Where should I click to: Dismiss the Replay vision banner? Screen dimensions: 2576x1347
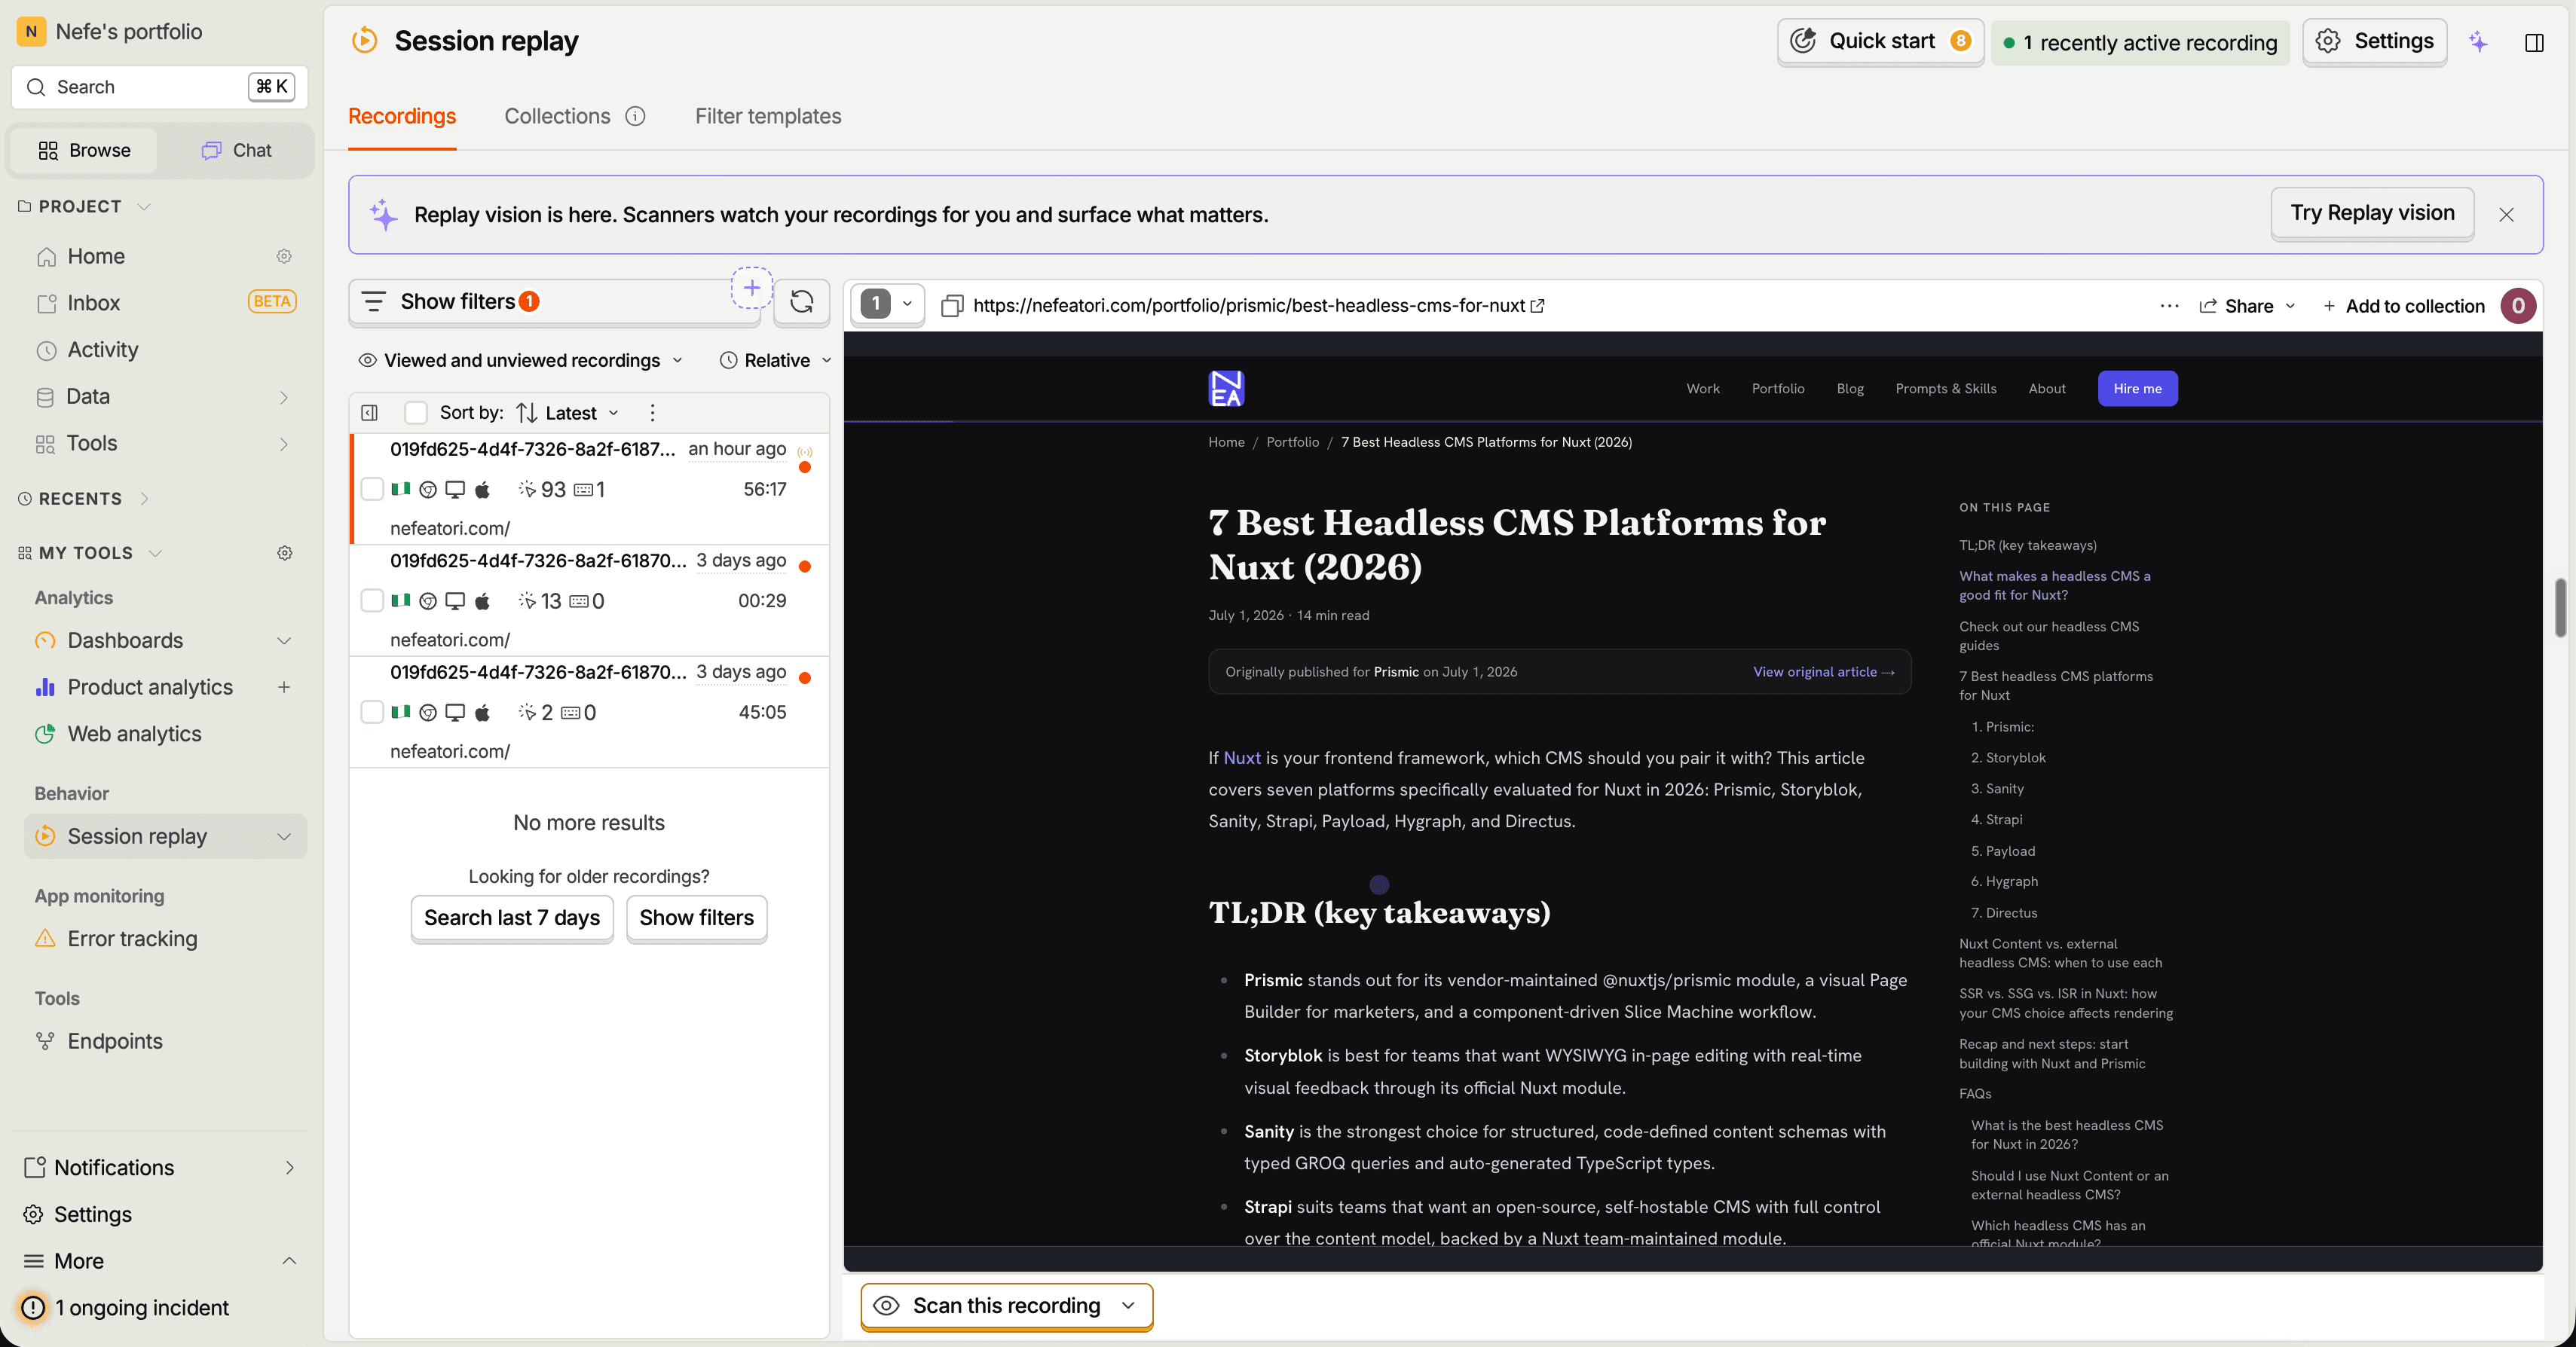(x=2506, y=215)
